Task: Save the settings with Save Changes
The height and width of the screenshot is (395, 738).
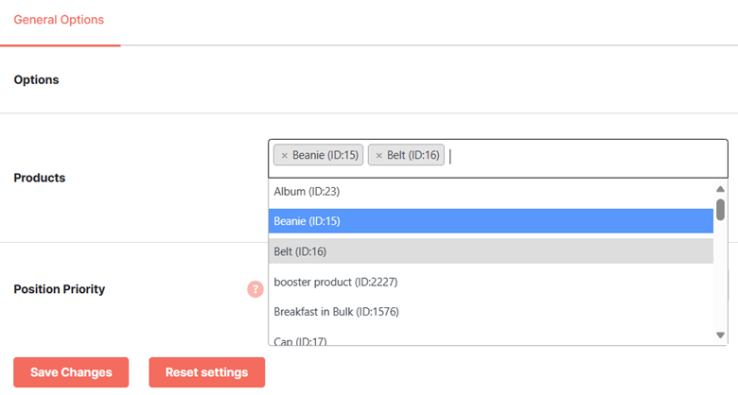Action: [x=71, y=372]
